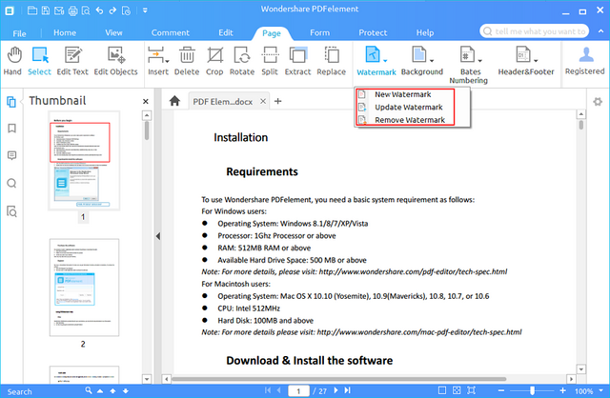Click the Home icon in the document tab bar

pyautogui.click(x=174, y=101)
